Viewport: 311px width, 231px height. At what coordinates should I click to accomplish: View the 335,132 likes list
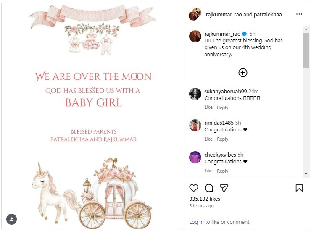pyautogui.click(x=205, y=199)
